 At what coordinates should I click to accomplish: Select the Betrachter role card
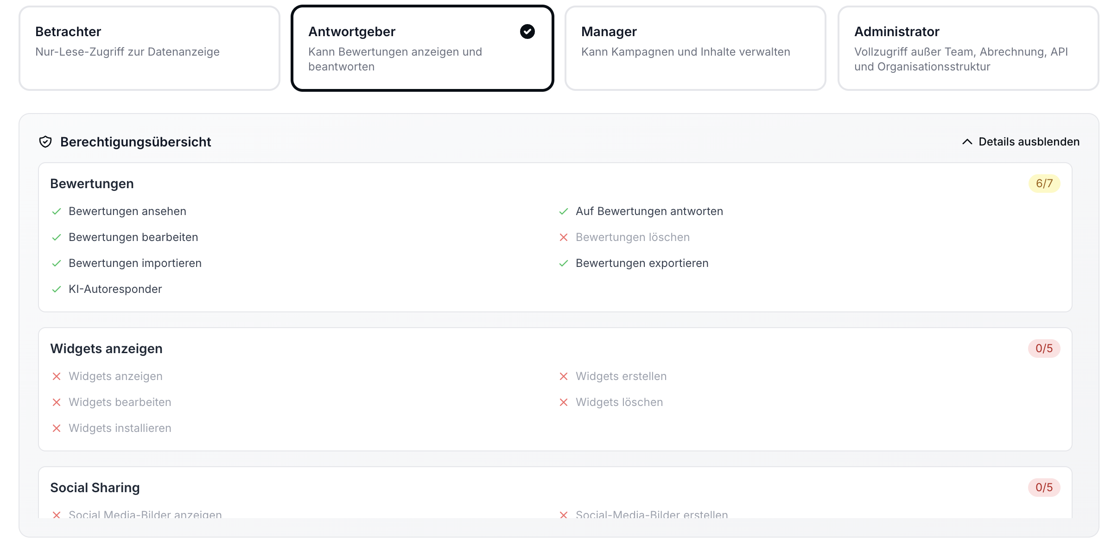coord(149,48)
